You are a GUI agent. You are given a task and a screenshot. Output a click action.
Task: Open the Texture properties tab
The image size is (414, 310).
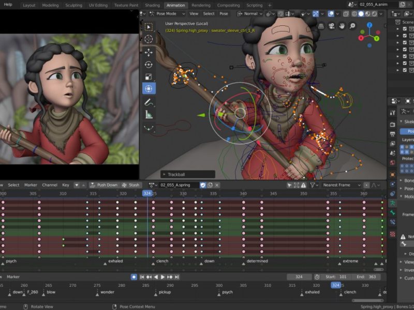(393, 234)
